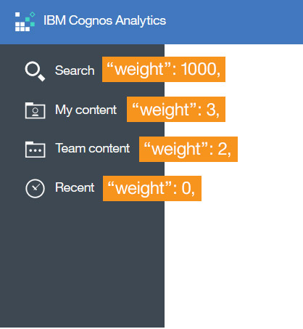The image size is (303, 329).
Task: Click the person silhouette inside My content icon
Action: point(36,112)
